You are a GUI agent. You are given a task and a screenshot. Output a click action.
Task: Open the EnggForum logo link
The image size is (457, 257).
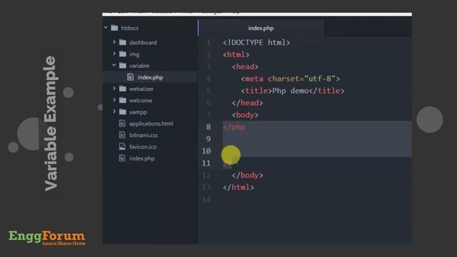(47, 238)
